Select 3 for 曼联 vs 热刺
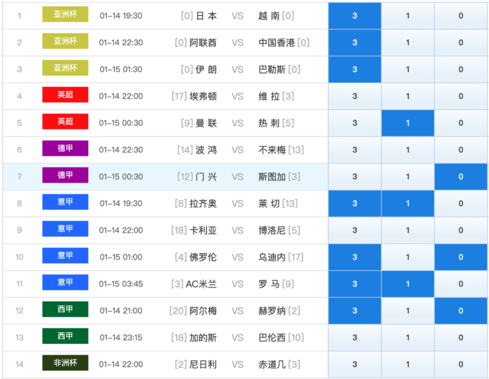 point(355,123)
